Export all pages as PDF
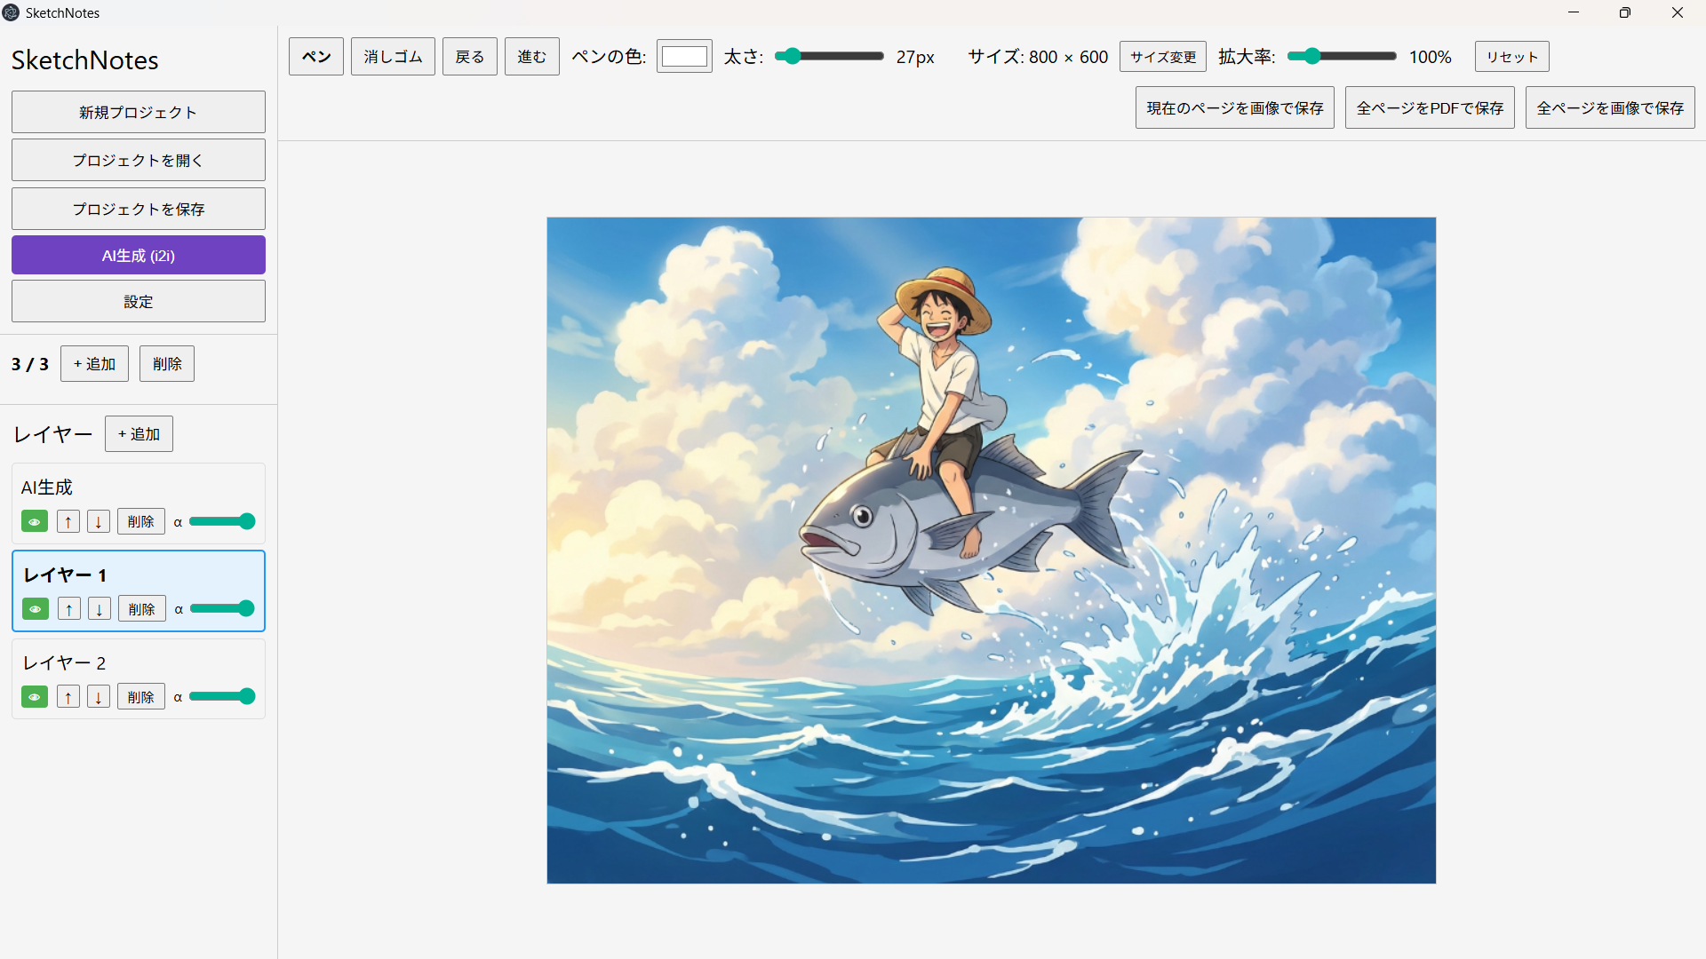The width and height of the screenshot is (1706, 959). [1430, 107]
